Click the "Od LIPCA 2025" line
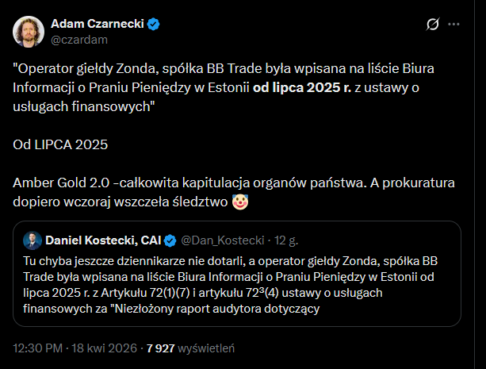Image resolution: width=486 pixels, height=369 pixels. (x=60, y=146)
